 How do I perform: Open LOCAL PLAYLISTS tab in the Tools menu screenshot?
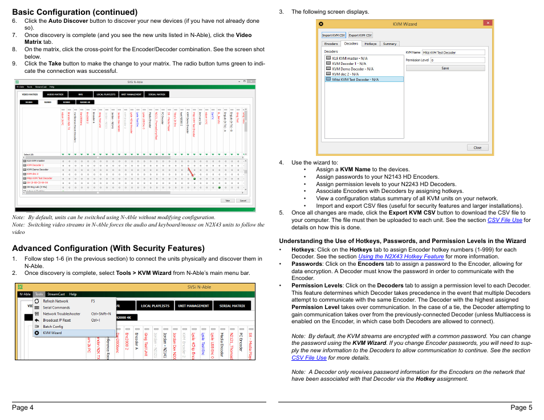point(155,306)
